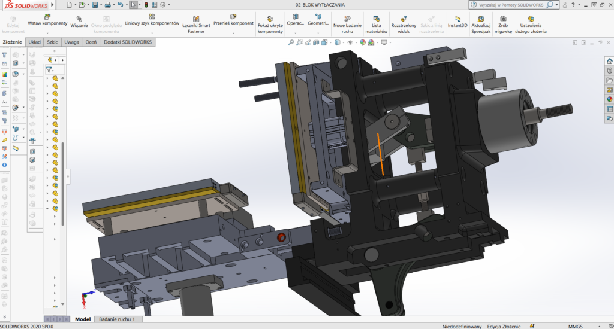Click the Dodatki SOLIDWORKS tab
Image resolution: width=614 pixels, height=329 pixels.
[128, 42]
